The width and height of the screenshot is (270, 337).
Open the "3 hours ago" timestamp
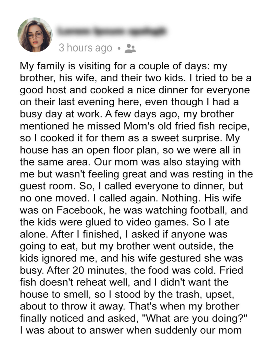coord(85,48)
